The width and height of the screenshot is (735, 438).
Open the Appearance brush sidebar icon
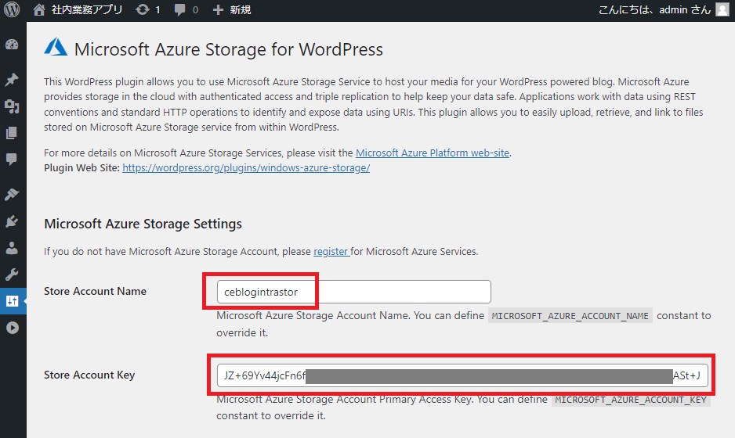[x=12, y=194]
